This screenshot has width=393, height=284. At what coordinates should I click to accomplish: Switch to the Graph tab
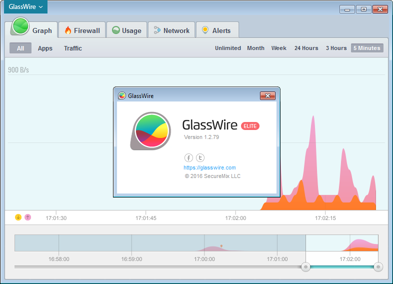pyautogui.click(x=31, y=30)
